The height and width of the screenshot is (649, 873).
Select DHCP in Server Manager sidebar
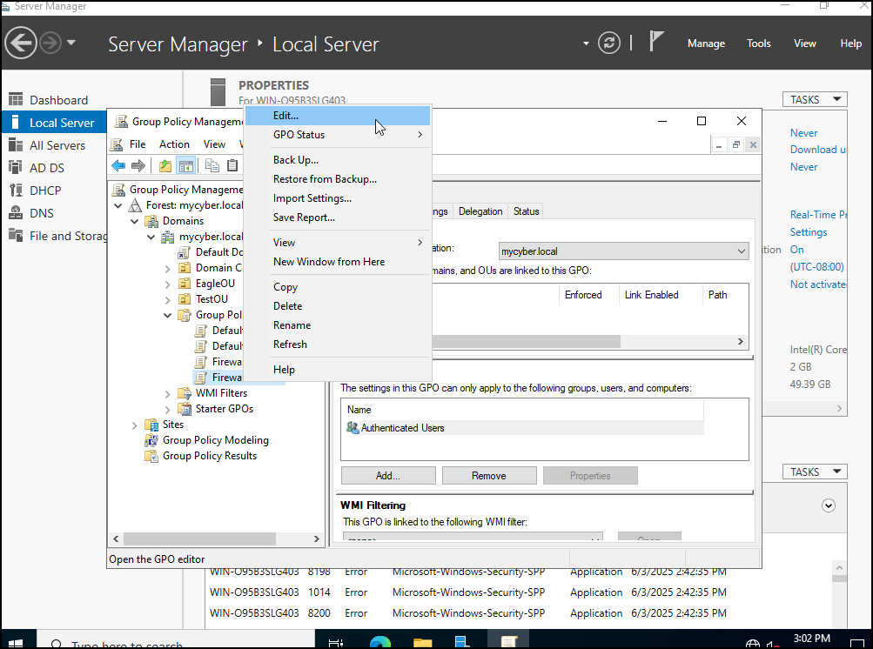[x=45, y=191]
